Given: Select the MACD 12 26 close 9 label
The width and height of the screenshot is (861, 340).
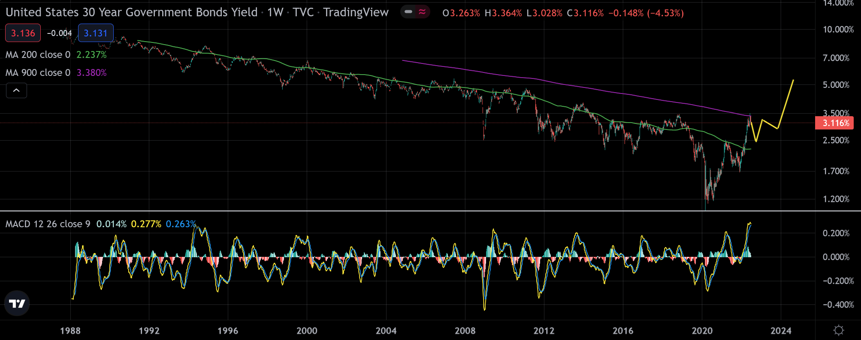Looking at the screenshot, I should click(48, 224).
